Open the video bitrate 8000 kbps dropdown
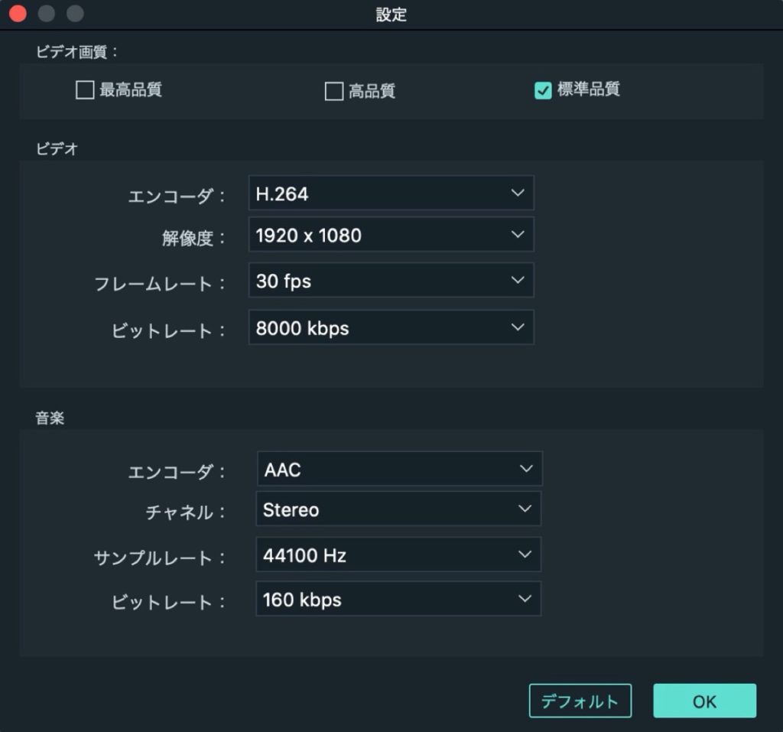Screen dimensions: 783x732 (x=391, y=327)
